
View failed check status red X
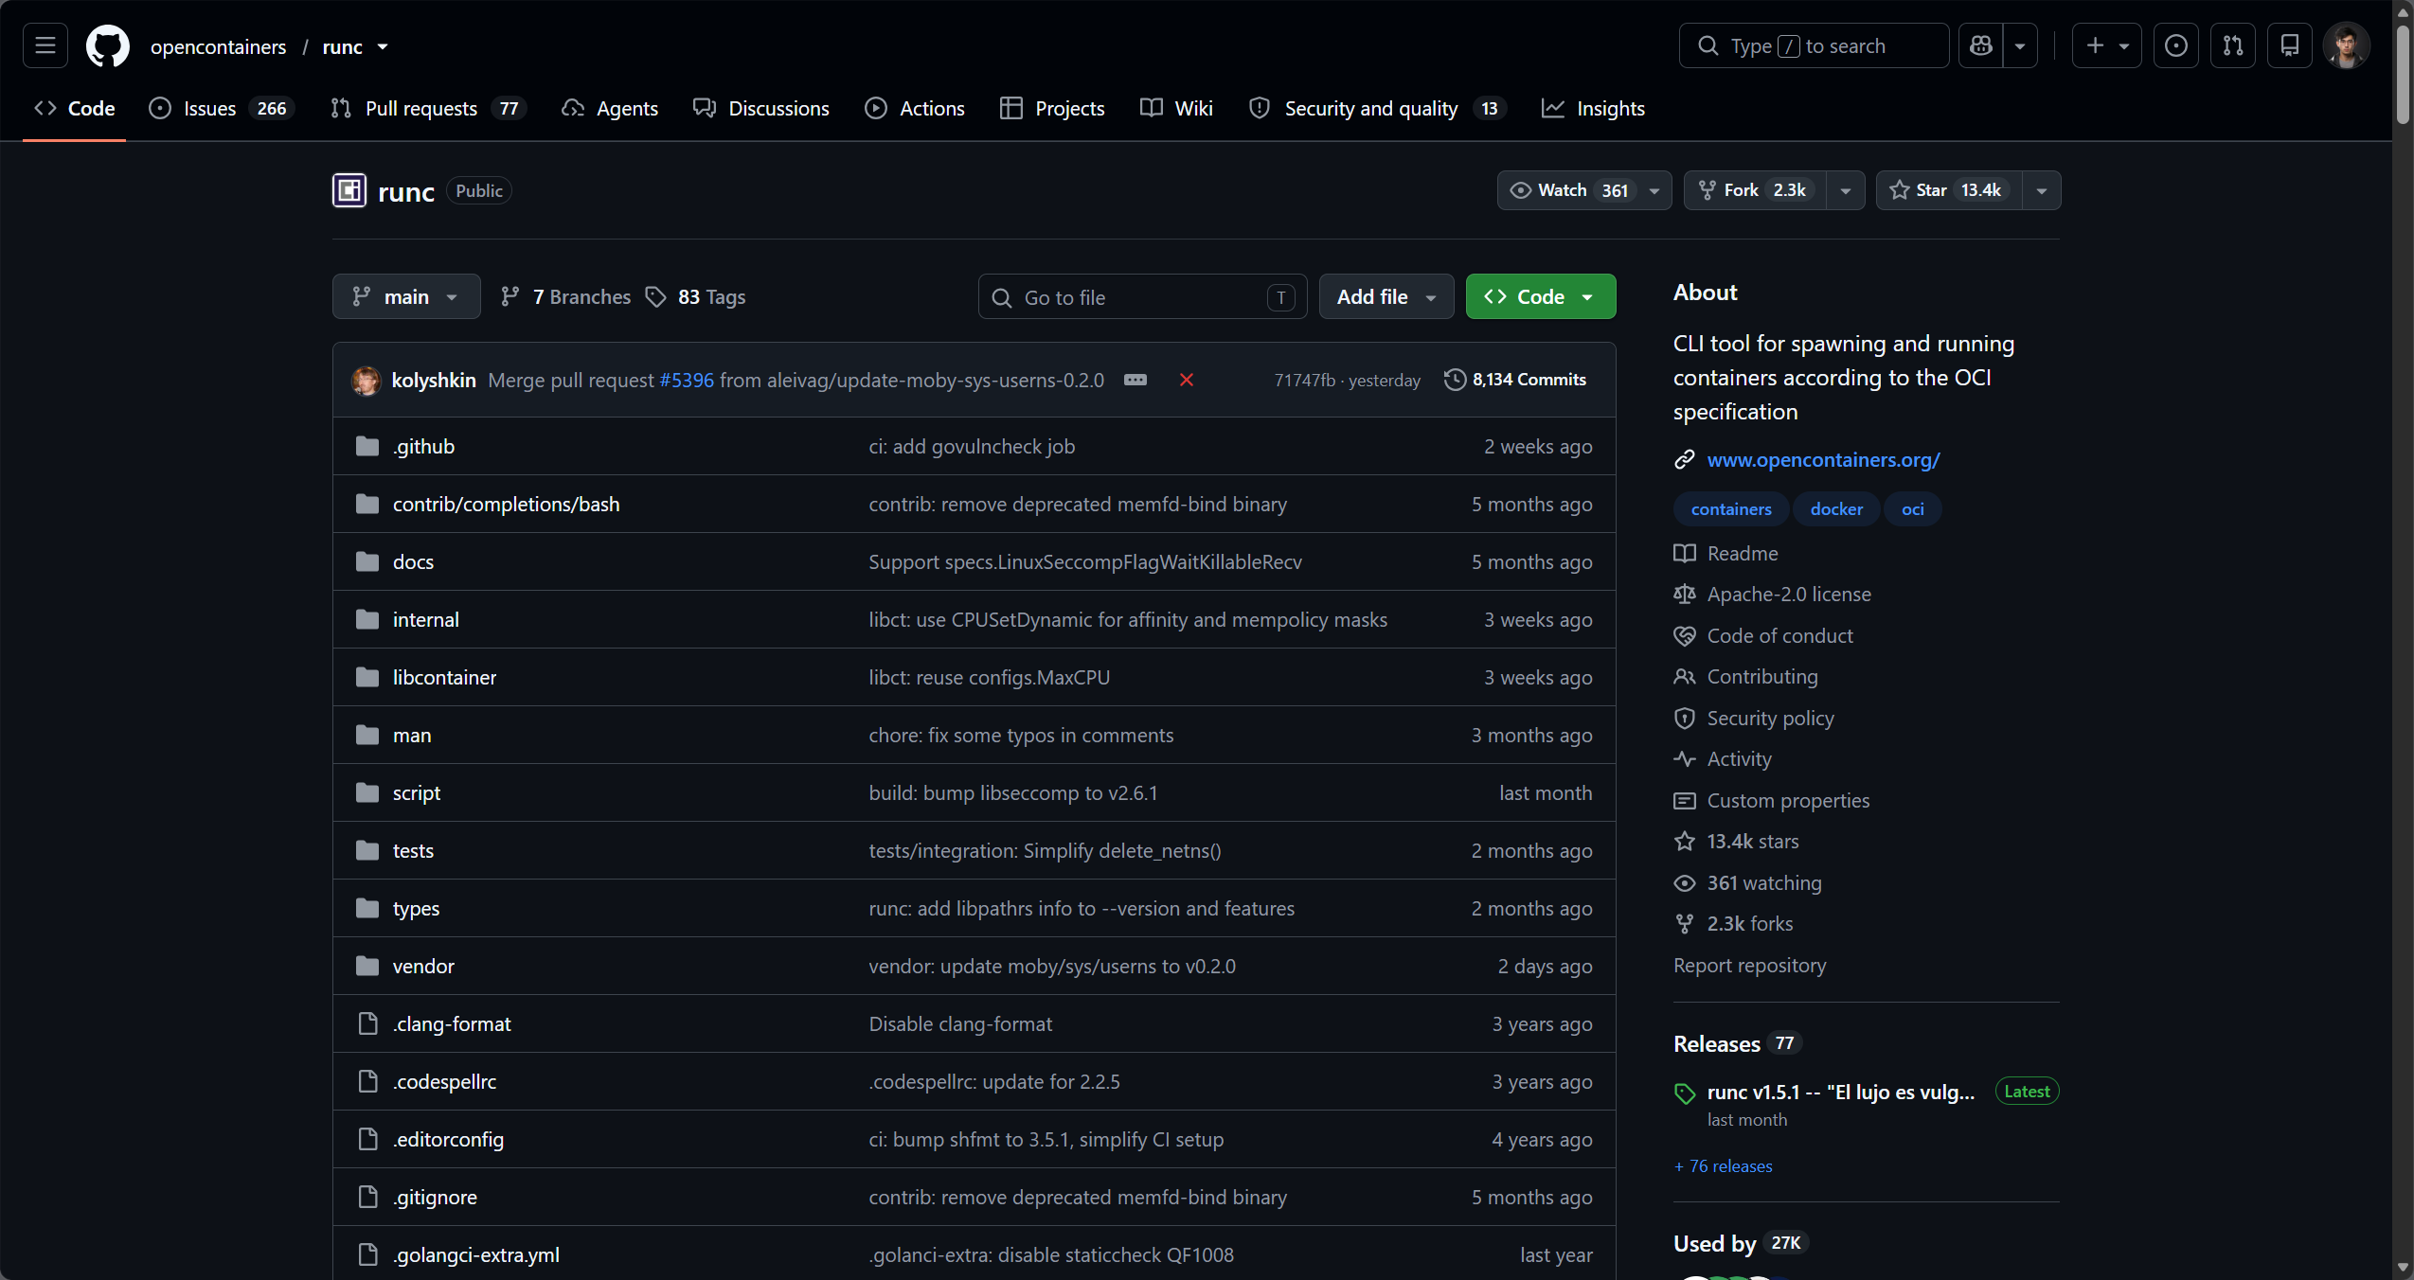point(1187,380)
